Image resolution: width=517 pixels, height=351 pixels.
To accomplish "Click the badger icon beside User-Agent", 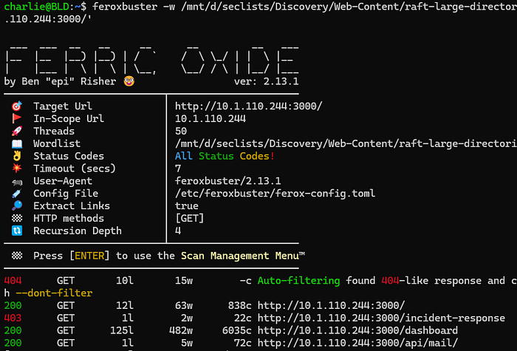I will pos(17,182).
